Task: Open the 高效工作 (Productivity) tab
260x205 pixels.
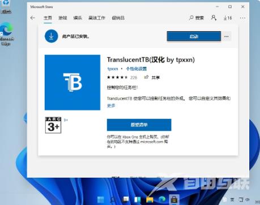Action: (x=97, y=18)
